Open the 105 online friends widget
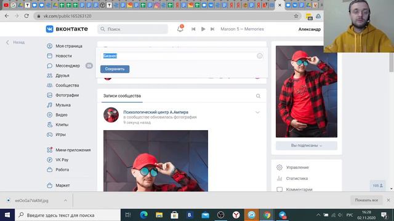The width and height of the screenshot is (394, 221). click(x=377, y=185)
